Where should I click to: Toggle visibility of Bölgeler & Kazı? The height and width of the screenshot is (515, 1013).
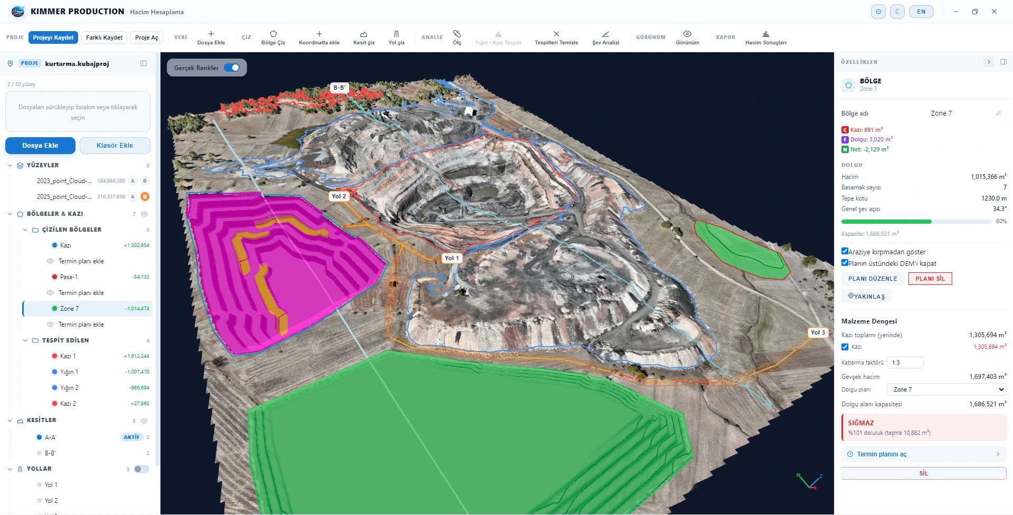point(144,214)
